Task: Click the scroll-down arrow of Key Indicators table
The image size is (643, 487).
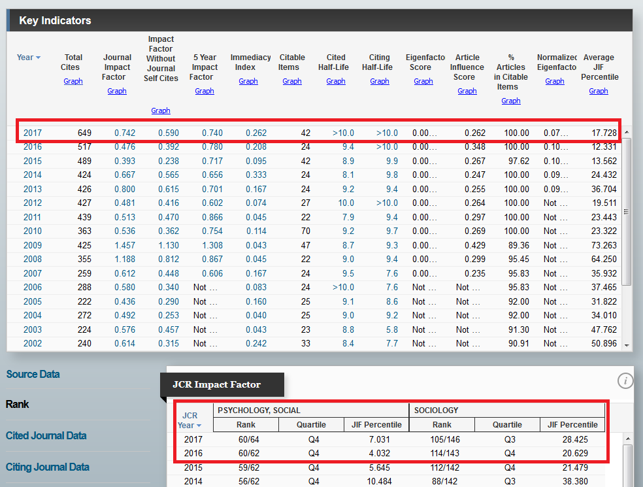Action: [627, 346]
